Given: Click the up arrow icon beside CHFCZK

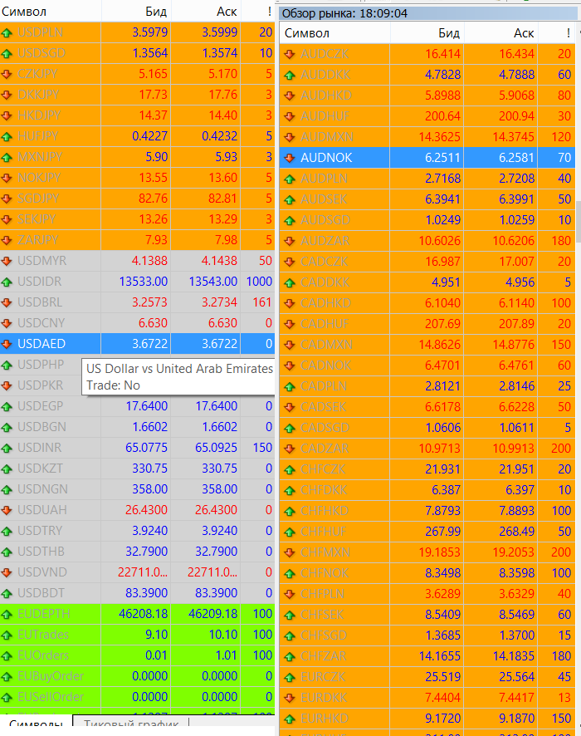Looking at the screenshot, I should click(x=290, y=469).
